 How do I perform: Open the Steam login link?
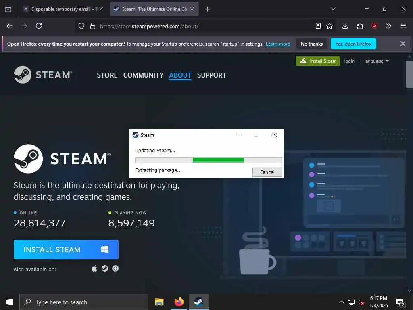point(349,61)
